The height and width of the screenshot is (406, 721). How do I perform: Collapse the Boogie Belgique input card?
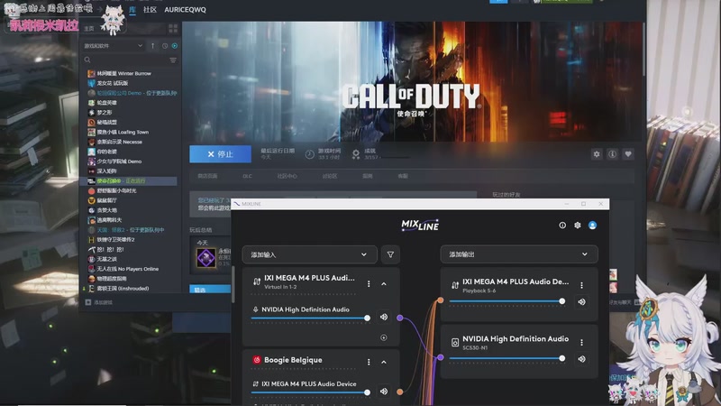pos(384,363)
